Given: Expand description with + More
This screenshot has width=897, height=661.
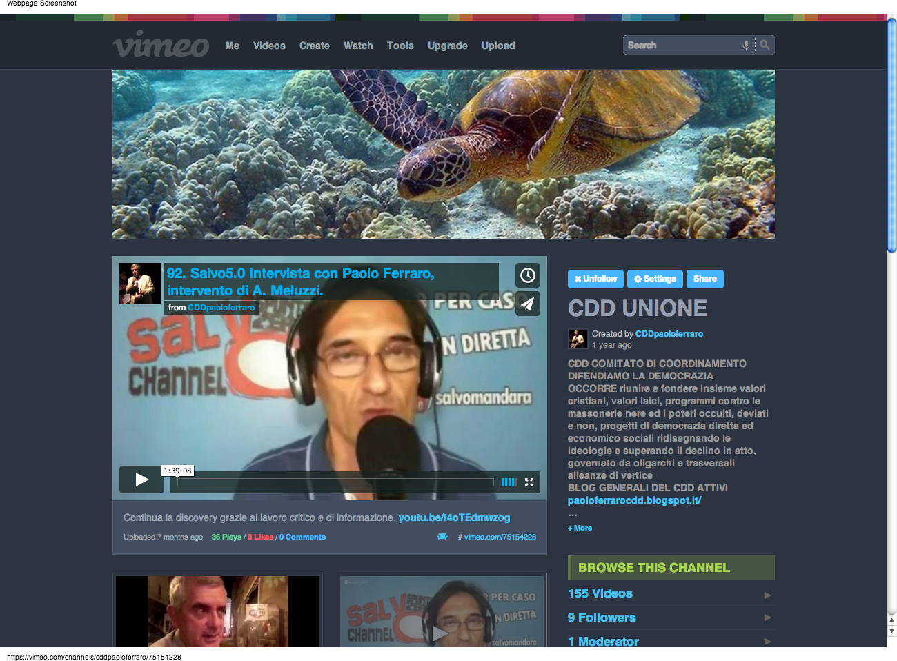Looking at the screenshot, I should tap(580, 528).
